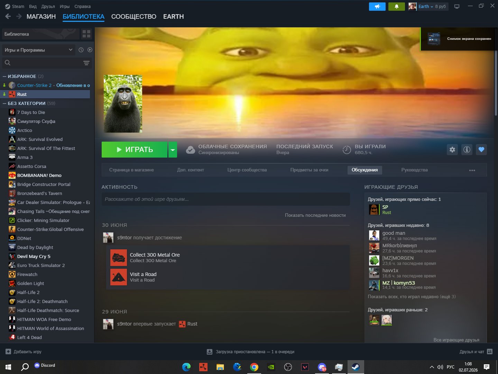Open the Игры menu

click(x=65, y=6)
